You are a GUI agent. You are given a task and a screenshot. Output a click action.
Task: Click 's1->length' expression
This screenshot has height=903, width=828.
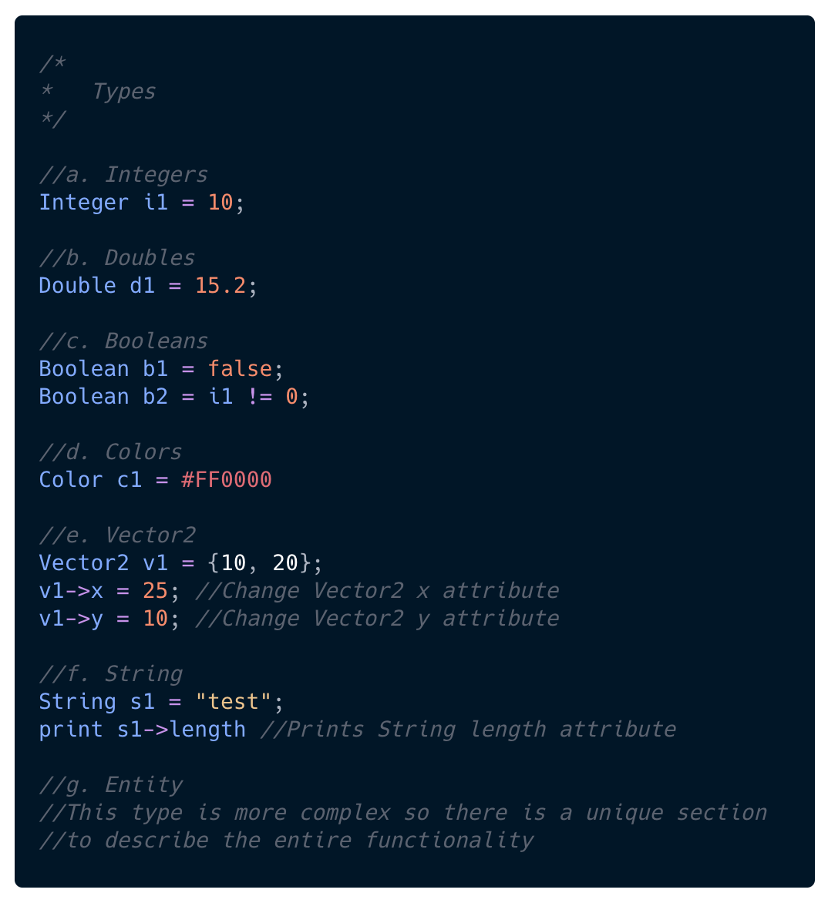coord(181,730)
